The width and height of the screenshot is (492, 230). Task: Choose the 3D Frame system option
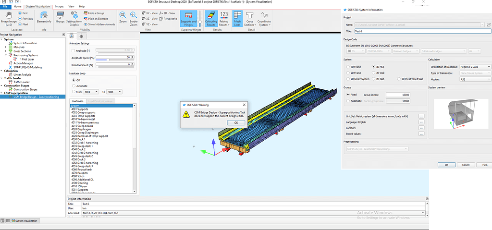347,66
